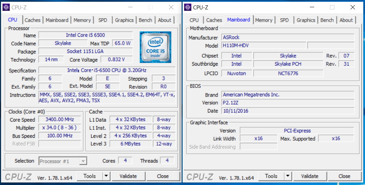Click Level 3 '12-way' associativity value
Viewport: 365px width, 185px height.
[x=164, y=144]
